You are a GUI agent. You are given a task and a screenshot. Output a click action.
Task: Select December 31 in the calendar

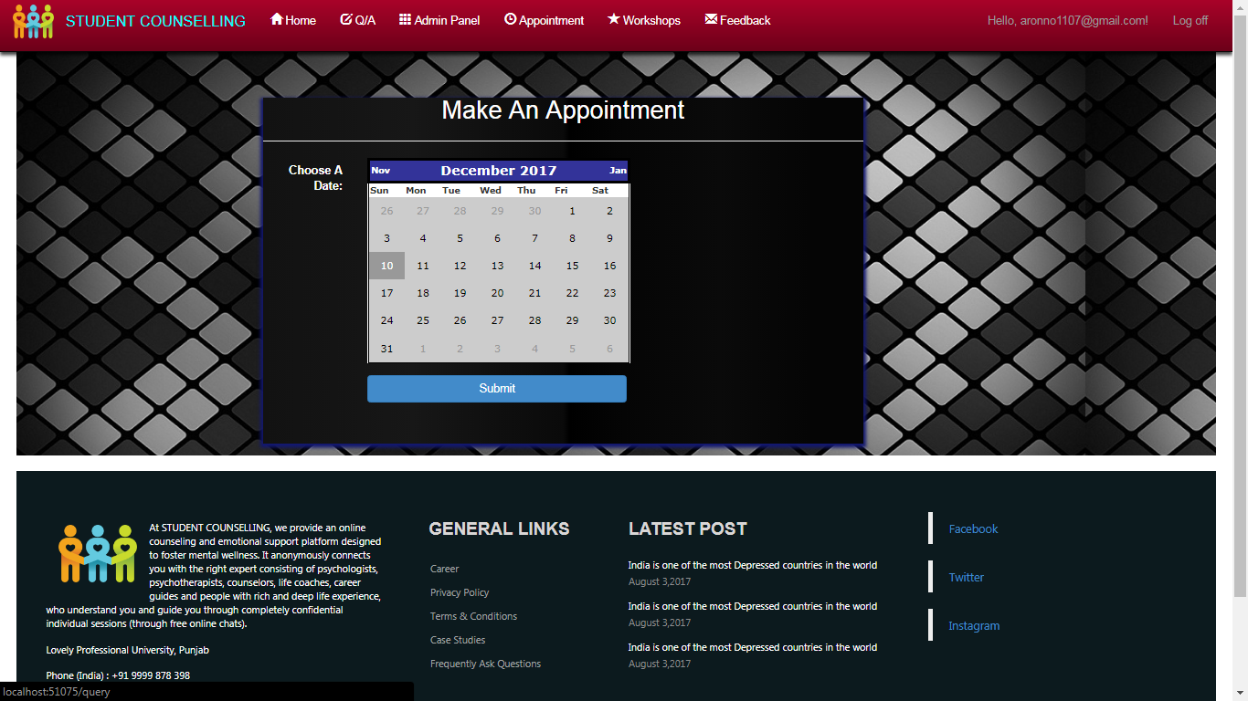(x=386, y=349)
